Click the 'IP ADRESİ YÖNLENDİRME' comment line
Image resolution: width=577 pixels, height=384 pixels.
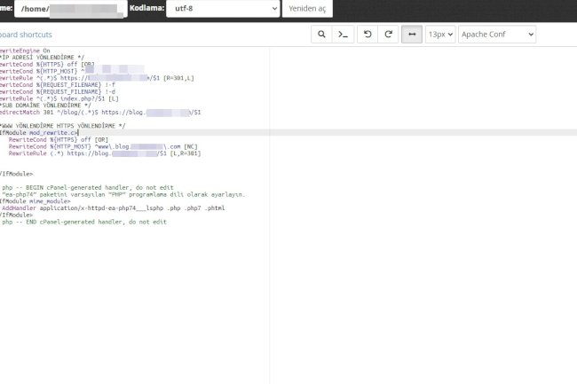(42, 58)
